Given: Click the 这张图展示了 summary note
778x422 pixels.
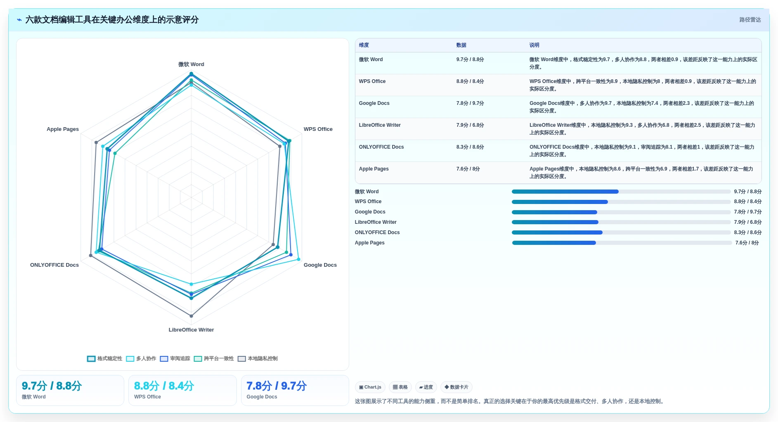Looking at the screenshot, I should (x=510, y=401).
